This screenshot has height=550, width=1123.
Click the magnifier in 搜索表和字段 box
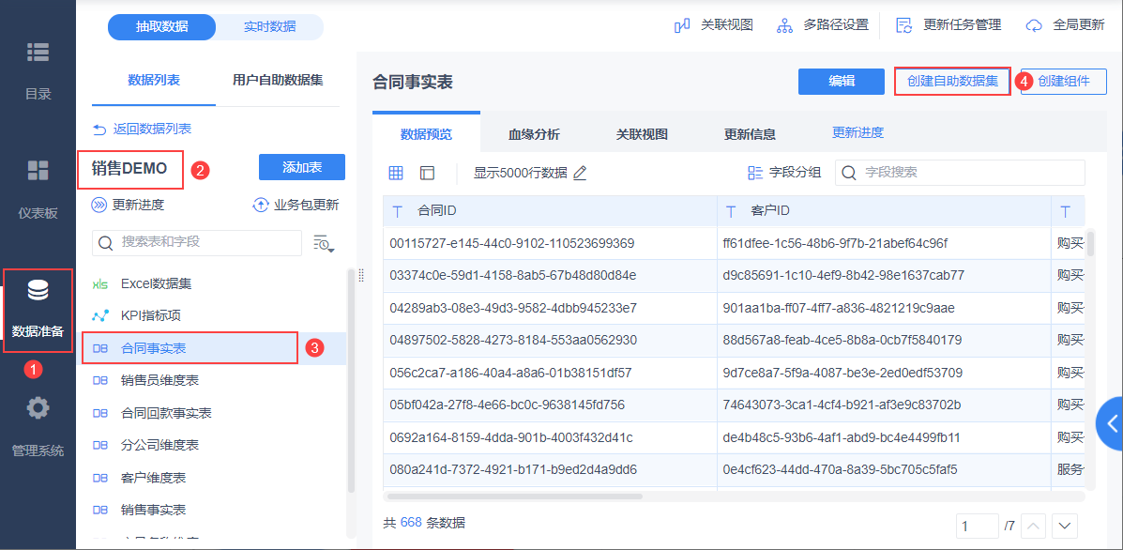106,243
